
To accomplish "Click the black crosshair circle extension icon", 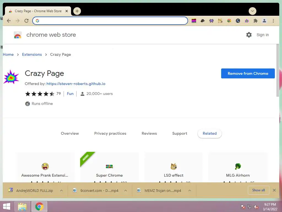I will pyautogui.click(x=238, y=21).
